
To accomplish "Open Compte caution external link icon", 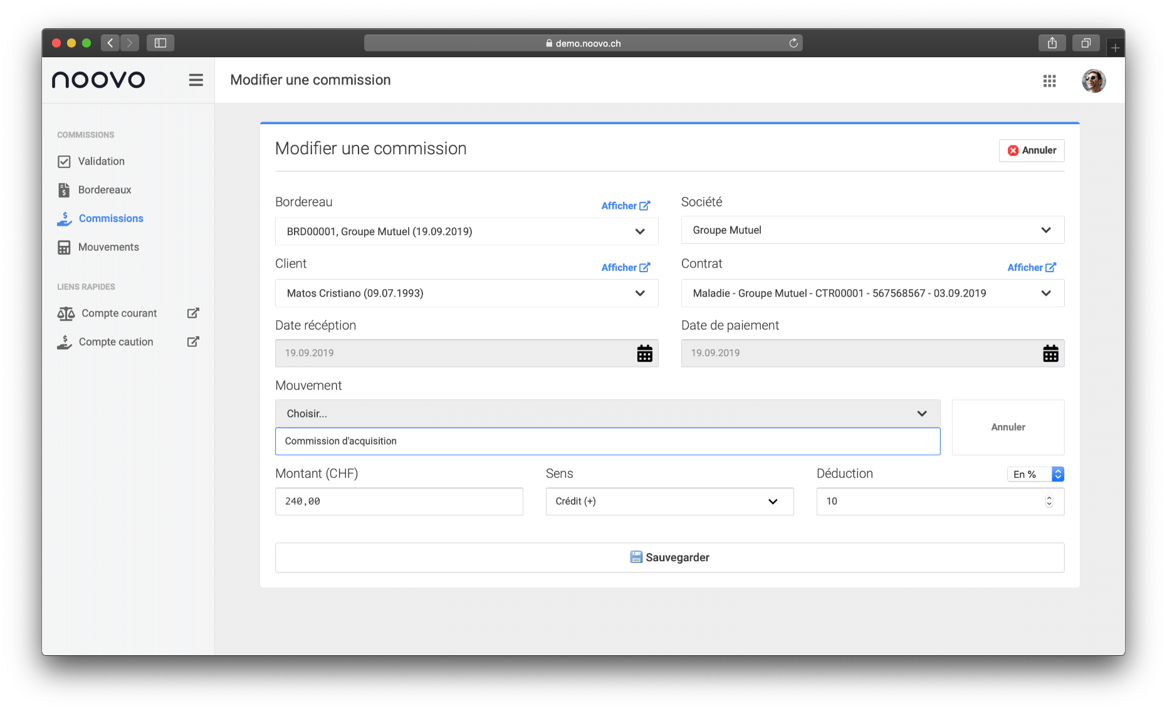I will [x=193, y=342].
